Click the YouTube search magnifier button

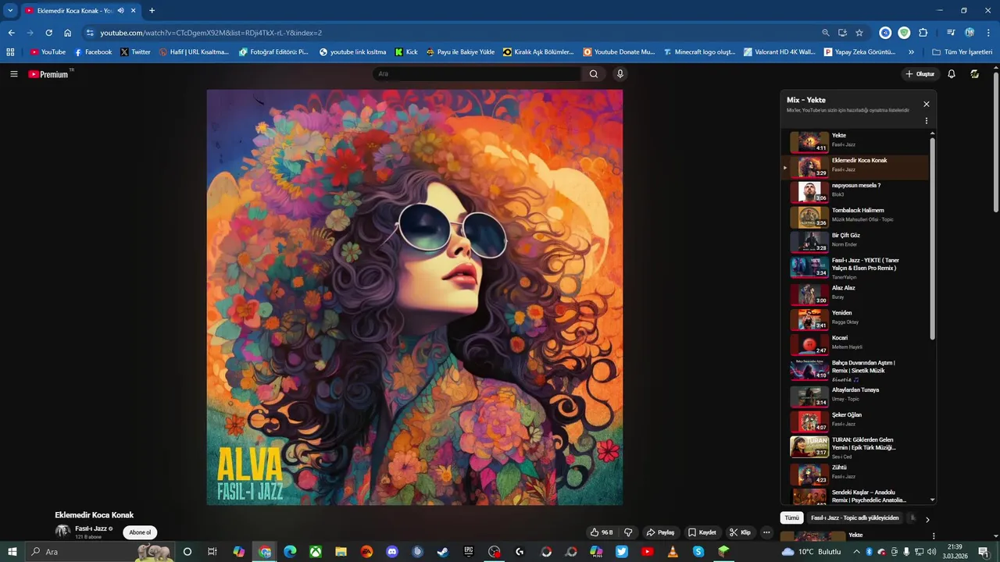(594, 74)
